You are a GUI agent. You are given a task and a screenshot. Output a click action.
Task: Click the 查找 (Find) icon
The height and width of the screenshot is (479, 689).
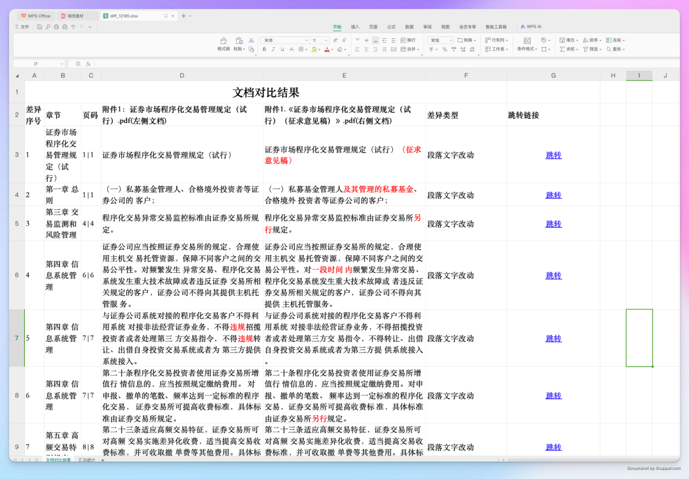(x=614, y=49)
